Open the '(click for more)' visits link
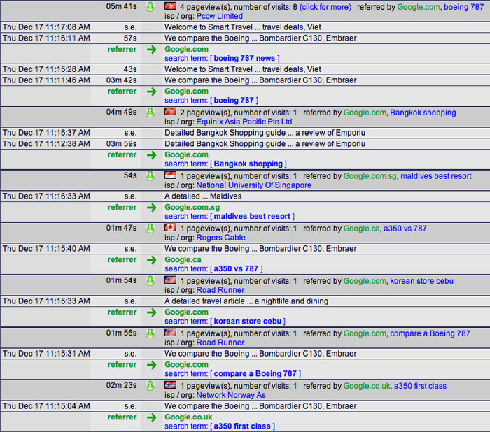The width and height of the screenshot is (490, 432). pyautogui.click(x=325, y=7)
